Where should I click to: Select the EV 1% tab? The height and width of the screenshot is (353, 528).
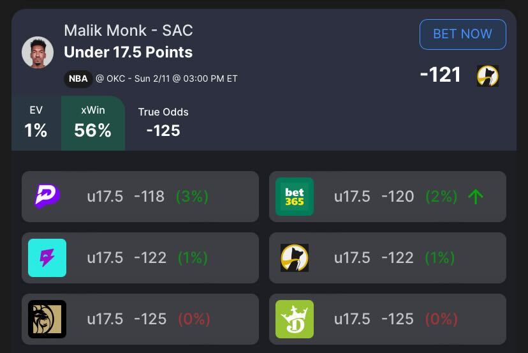click(x=36, y=123)
